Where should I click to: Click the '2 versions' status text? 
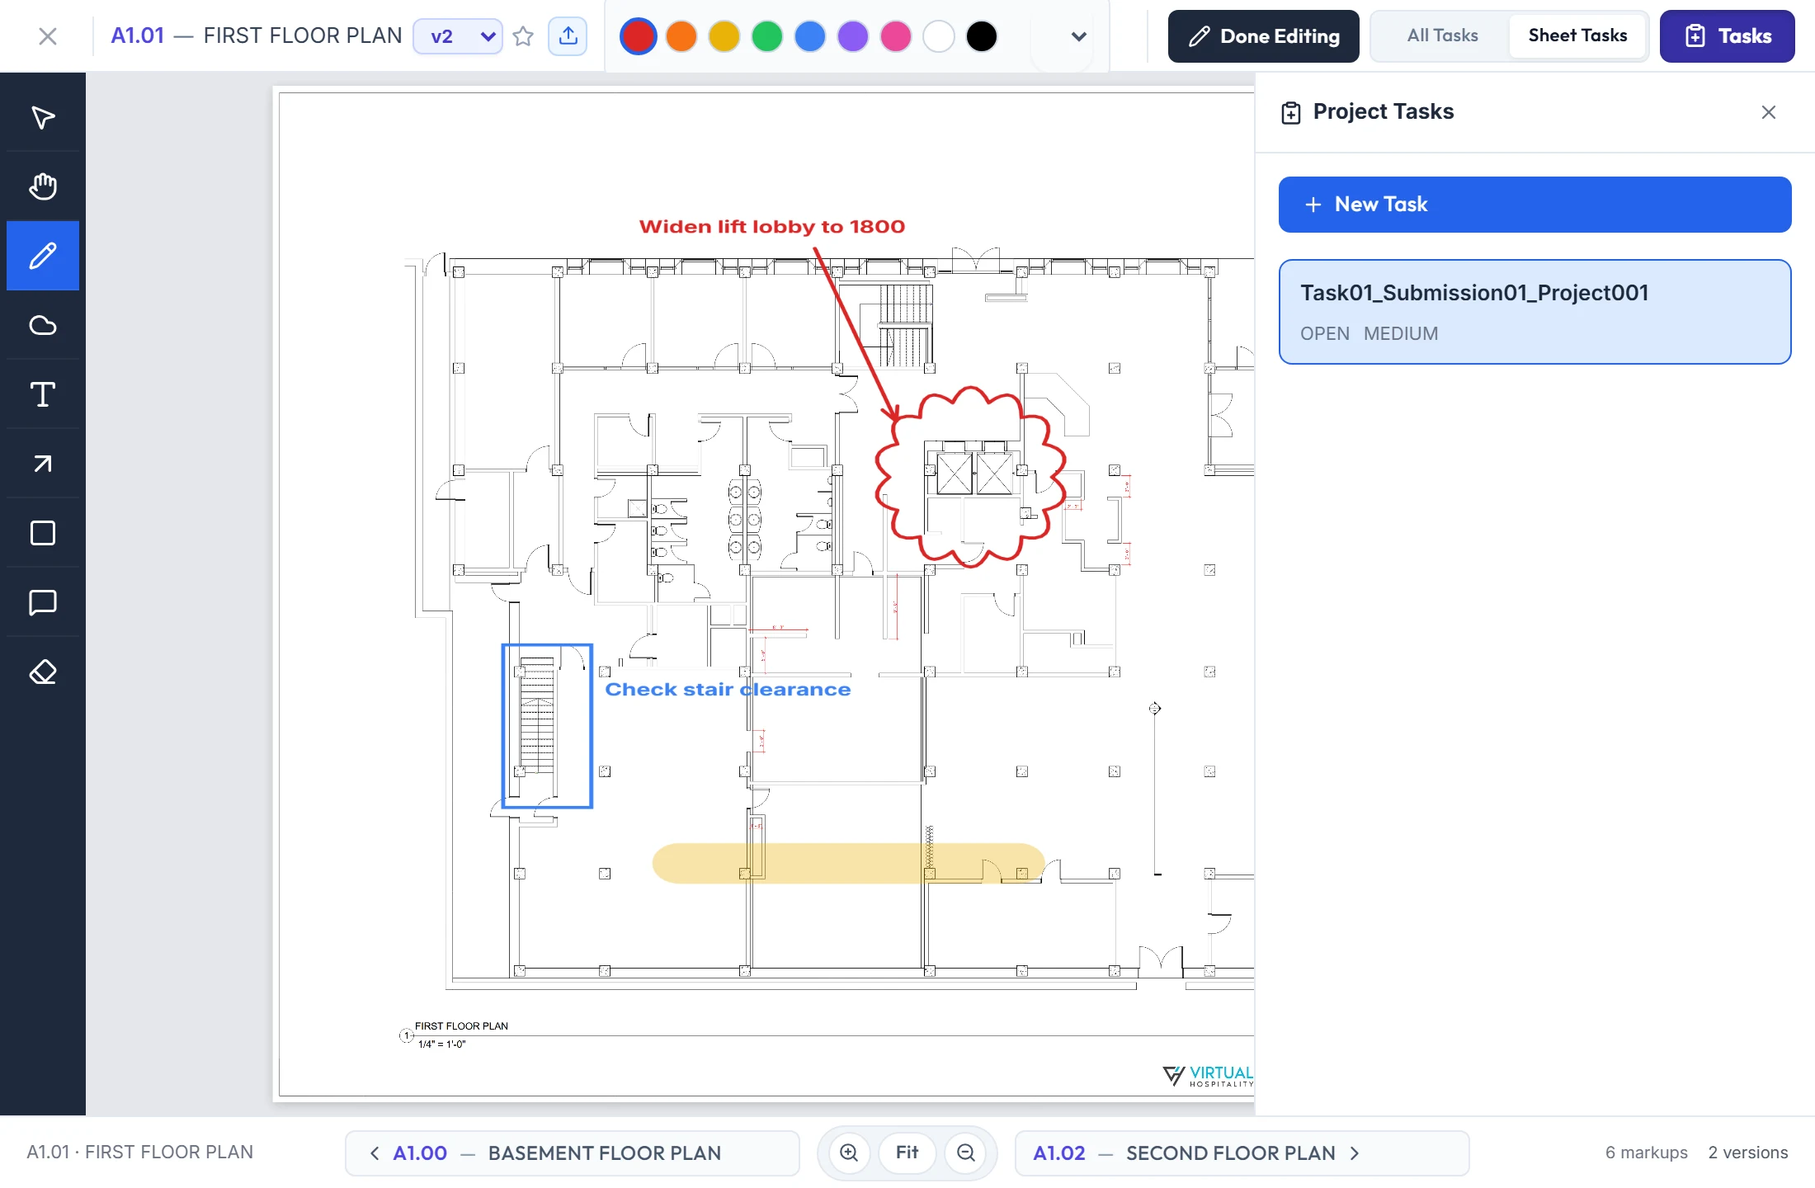1748,1153
